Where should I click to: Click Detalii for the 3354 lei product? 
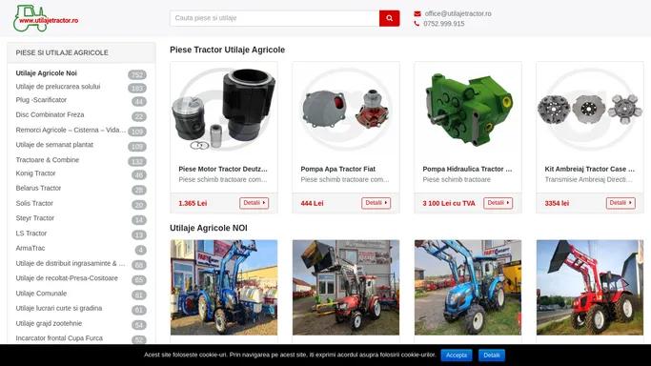tap(620, 203)
